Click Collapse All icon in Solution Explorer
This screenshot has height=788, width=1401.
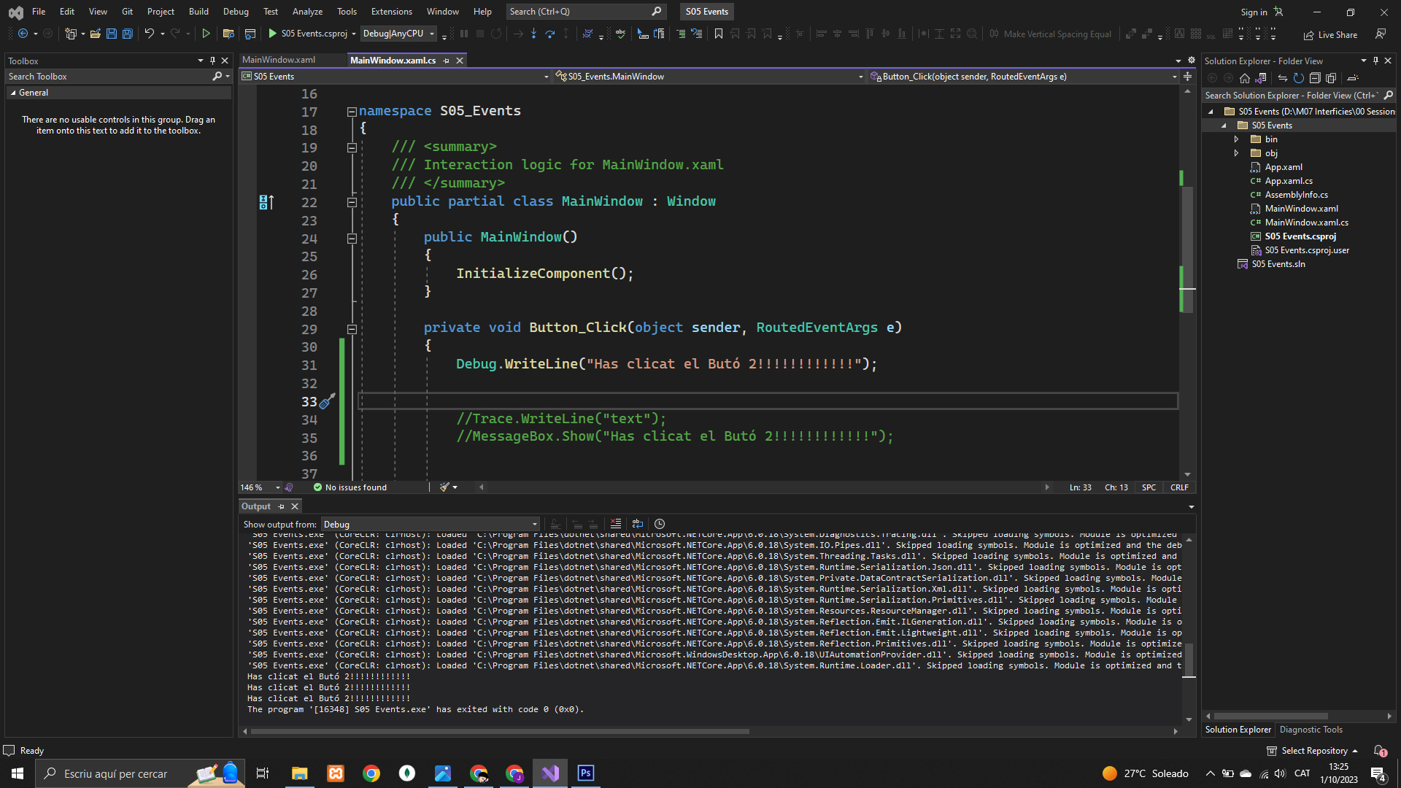1315,78
